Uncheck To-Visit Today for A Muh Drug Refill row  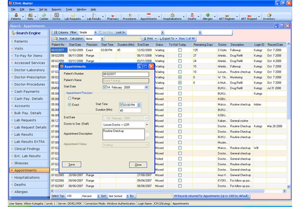pos(180,83)
